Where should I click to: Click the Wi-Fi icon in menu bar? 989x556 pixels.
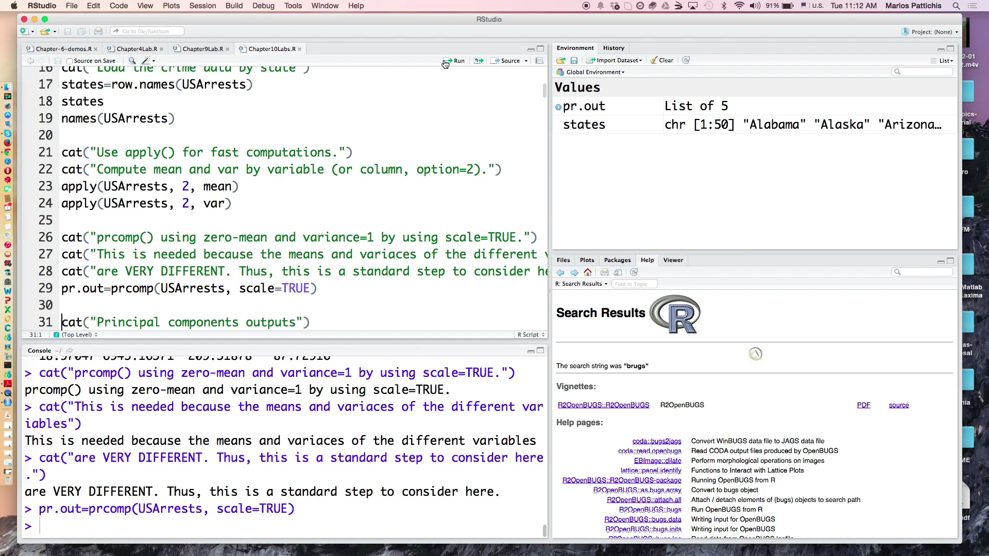(x=739, y=6)
